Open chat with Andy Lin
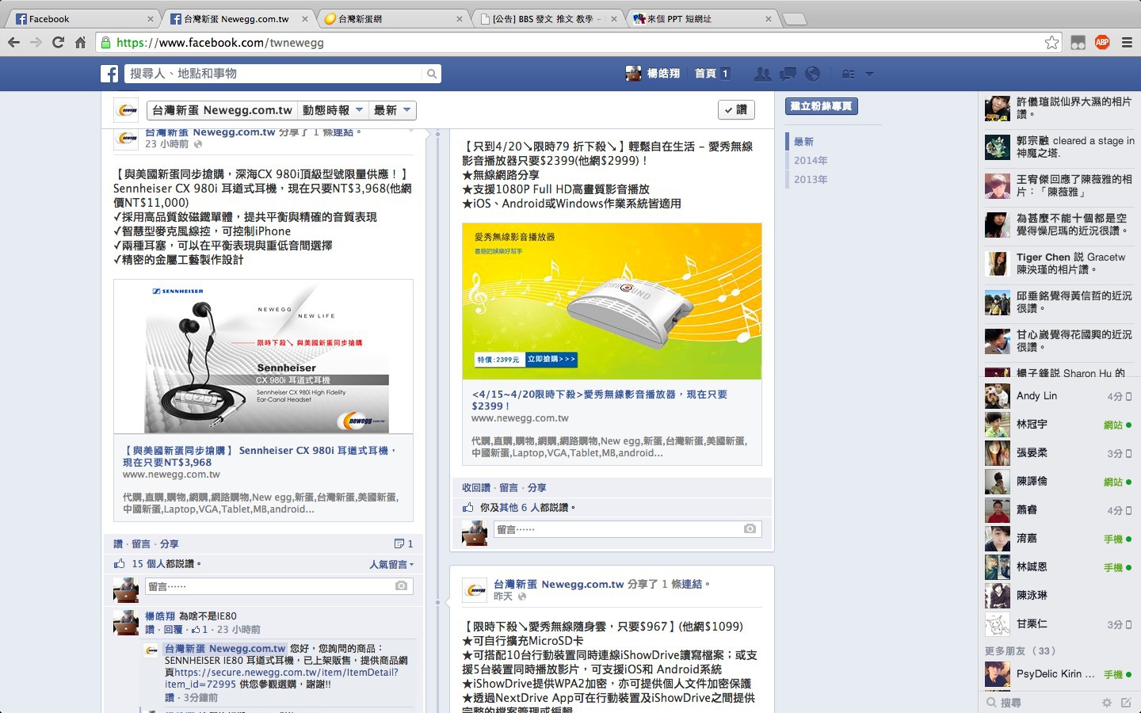 (x=1059, y=396)
